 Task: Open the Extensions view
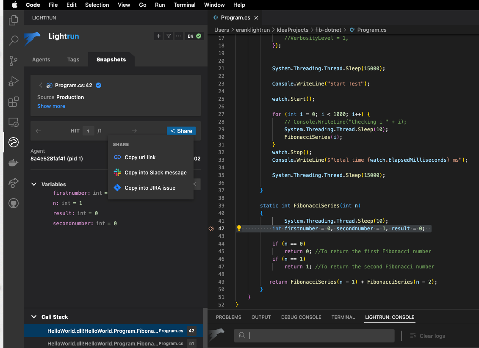coord(14,102)
